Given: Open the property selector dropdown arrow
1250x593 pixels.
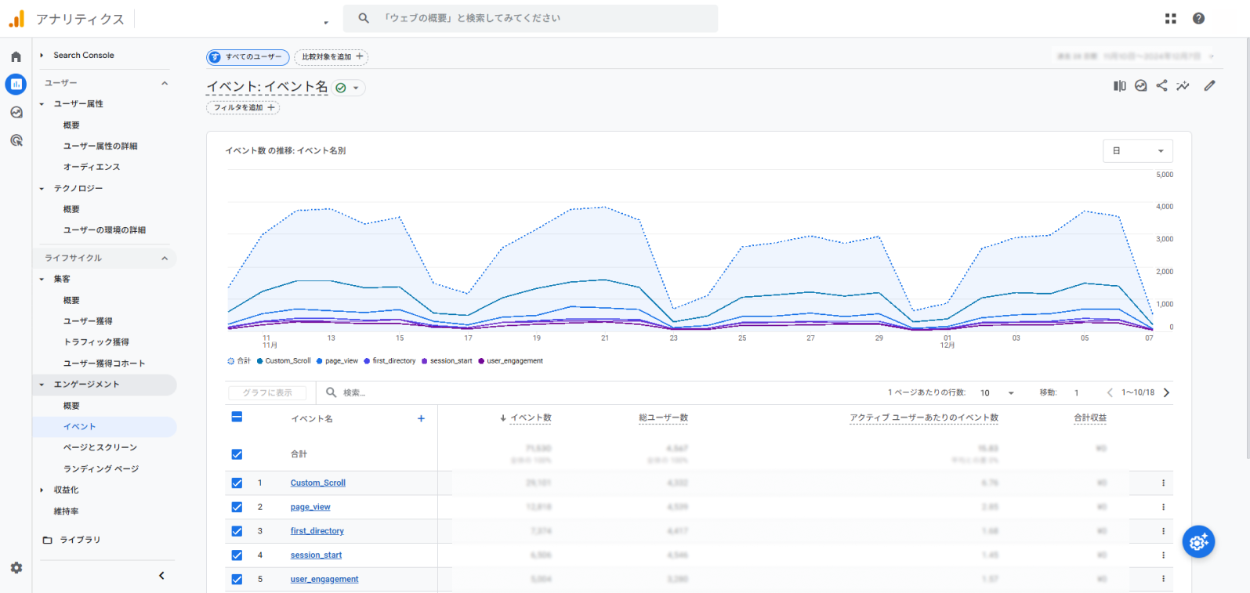Looking at the screenshot, I should 326,22.
